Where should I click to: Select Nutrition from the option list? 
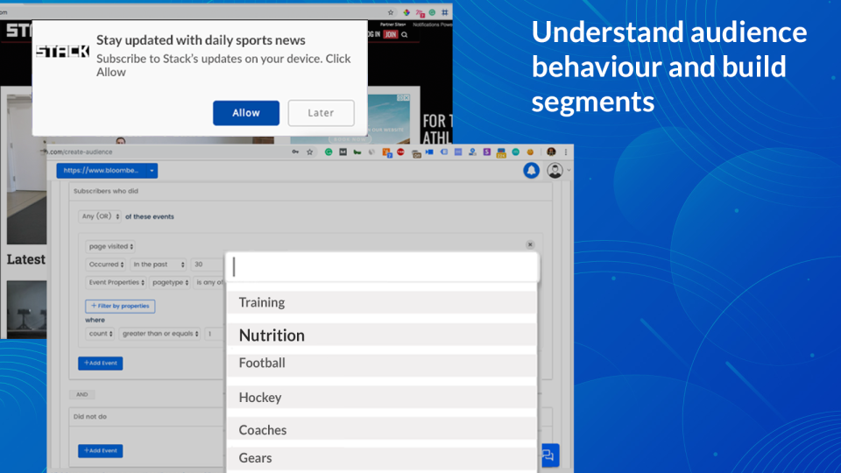click(x=382, y=335)
